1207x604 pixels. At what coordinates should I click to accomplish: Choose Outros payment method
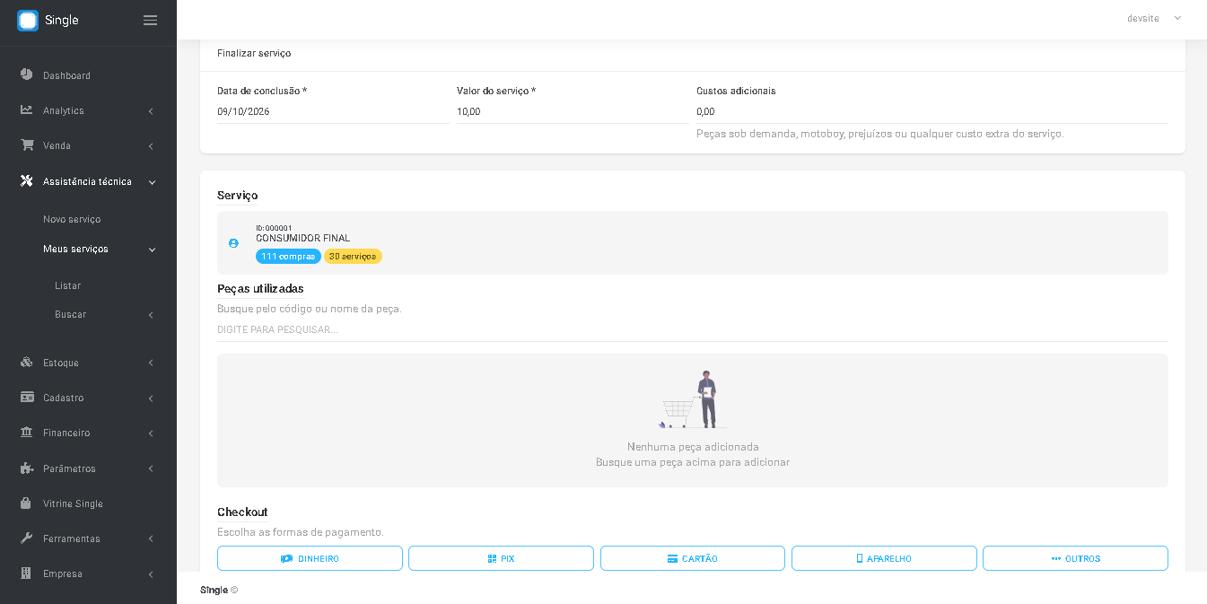1075,558
